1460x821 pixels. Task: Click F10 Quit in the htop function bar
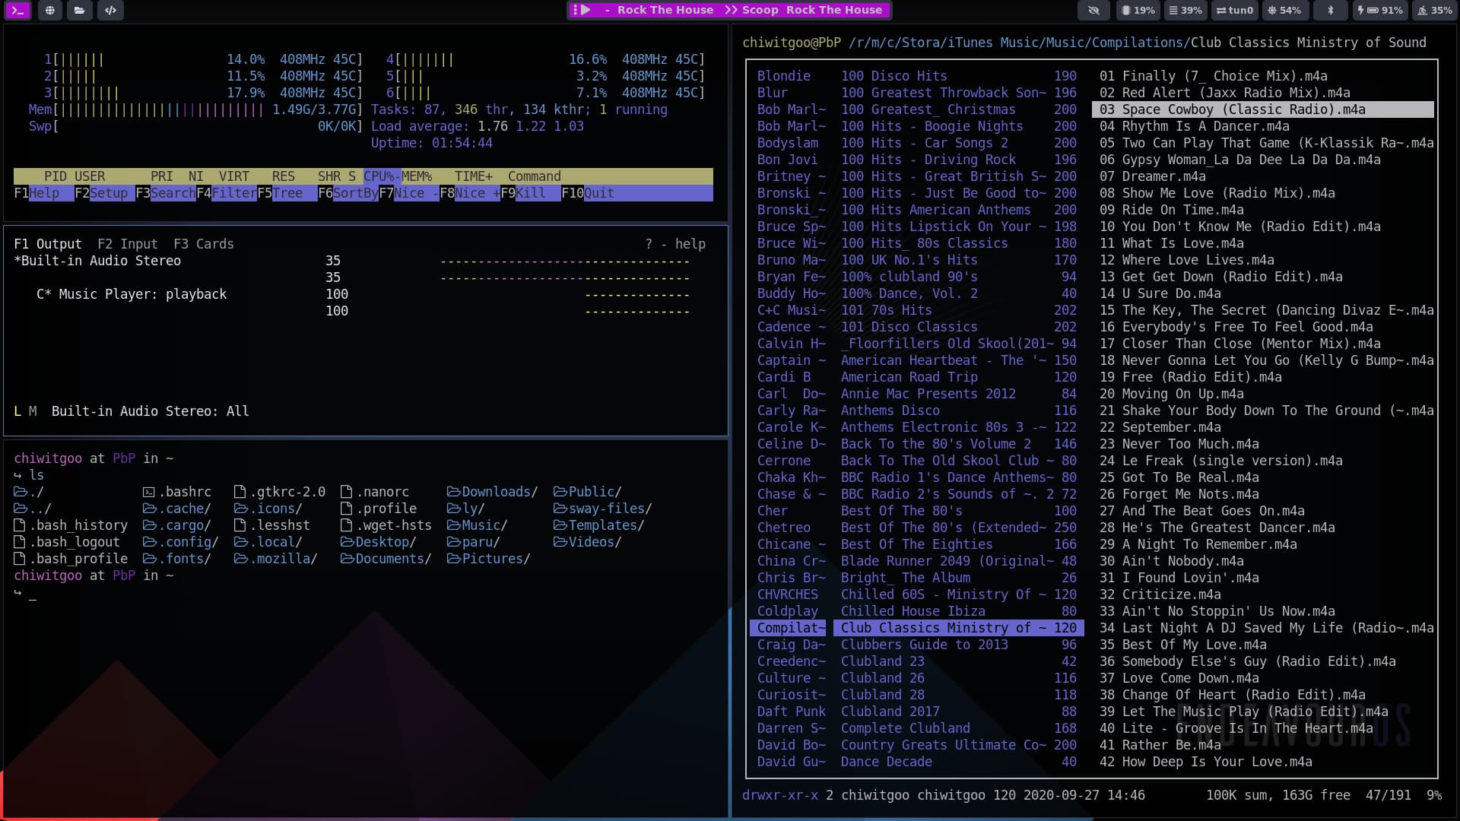point(588,193)
